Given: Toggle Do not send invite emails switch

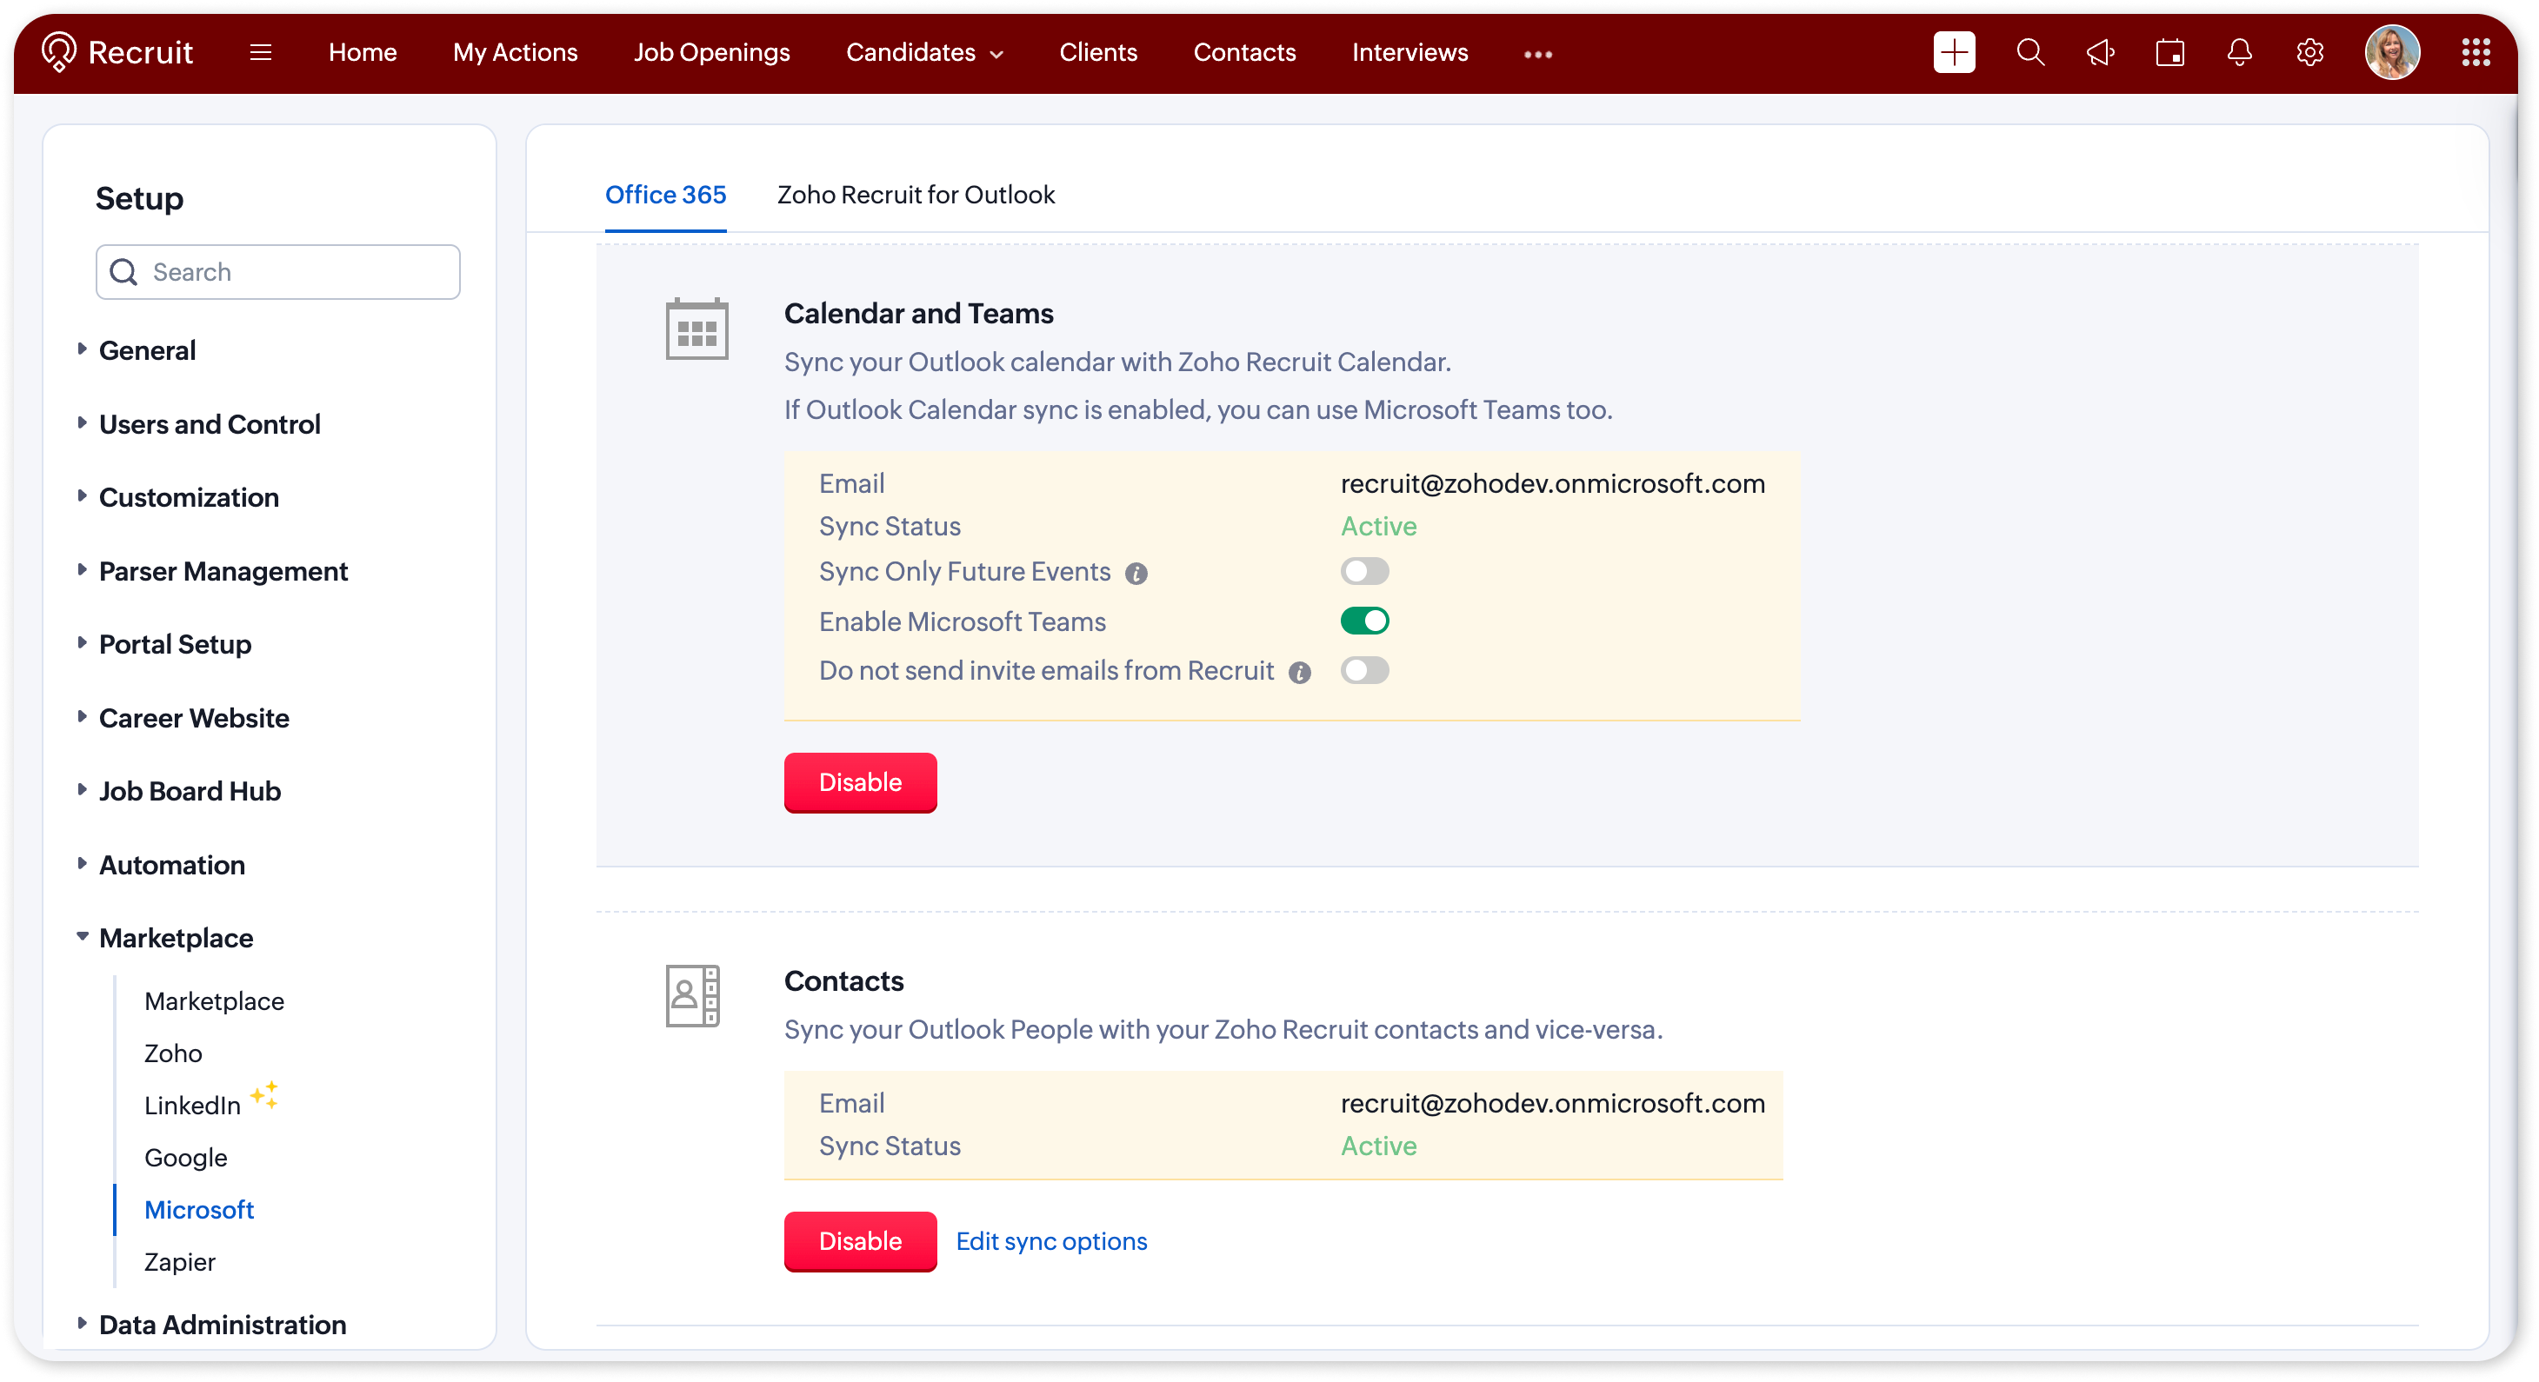Looking at the screenshot, I should coord(1364,671).
